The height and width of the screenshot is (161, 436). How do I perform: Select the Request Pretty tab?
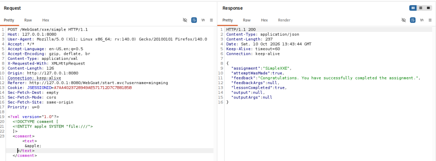point(9,20)
